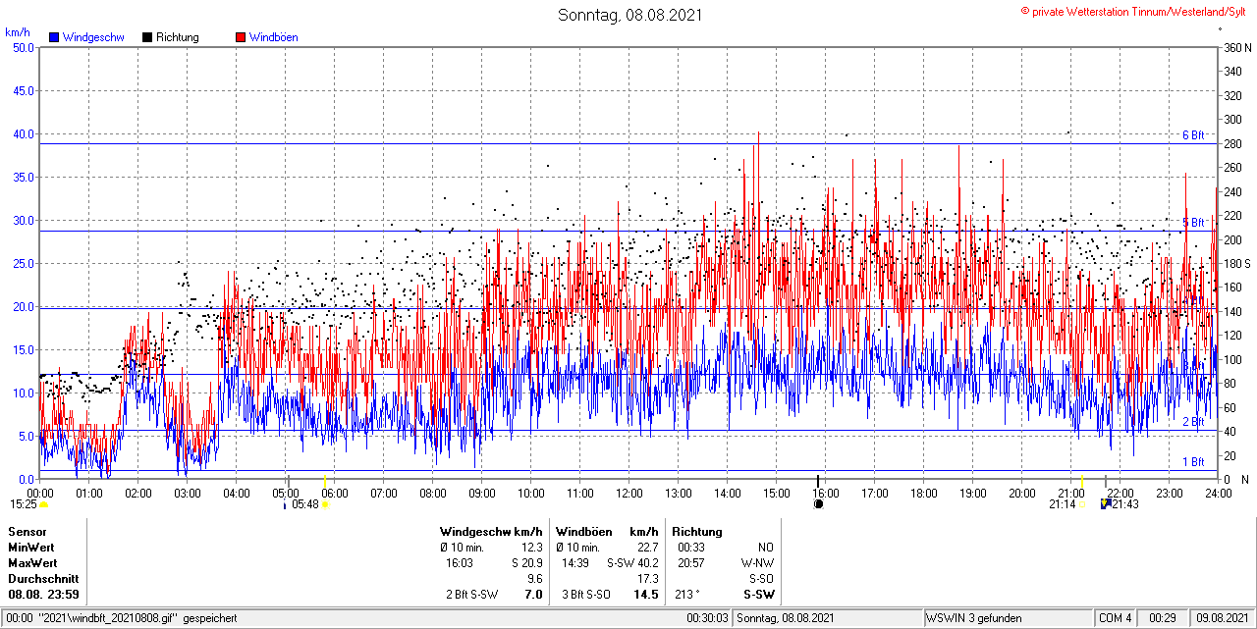This screenshot has width=1257, height=629.
Task: Click the NO direction value at 00:33
Action: point(766,548)
